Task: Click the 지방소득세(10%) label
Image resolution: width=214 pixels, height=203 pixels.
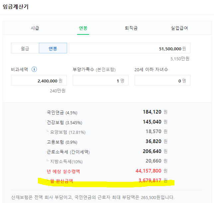Action: (x=66, y=162)
